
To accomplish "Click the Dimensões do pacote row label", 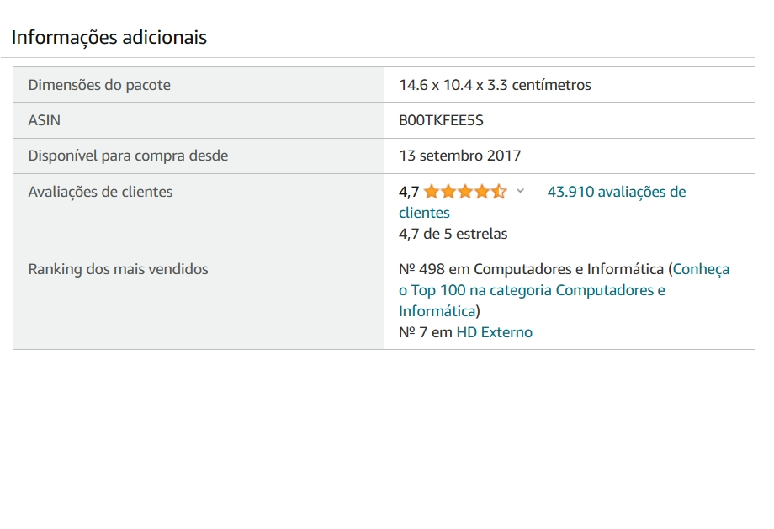I will 99,85.
